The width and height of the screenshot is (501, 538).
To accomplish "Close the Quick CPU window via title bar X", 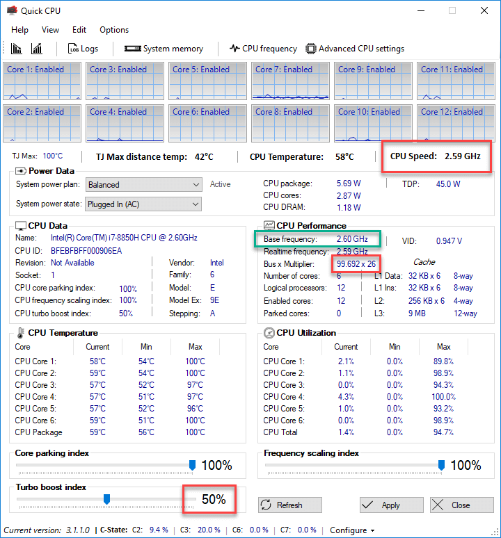I will (x=484, y=10).
